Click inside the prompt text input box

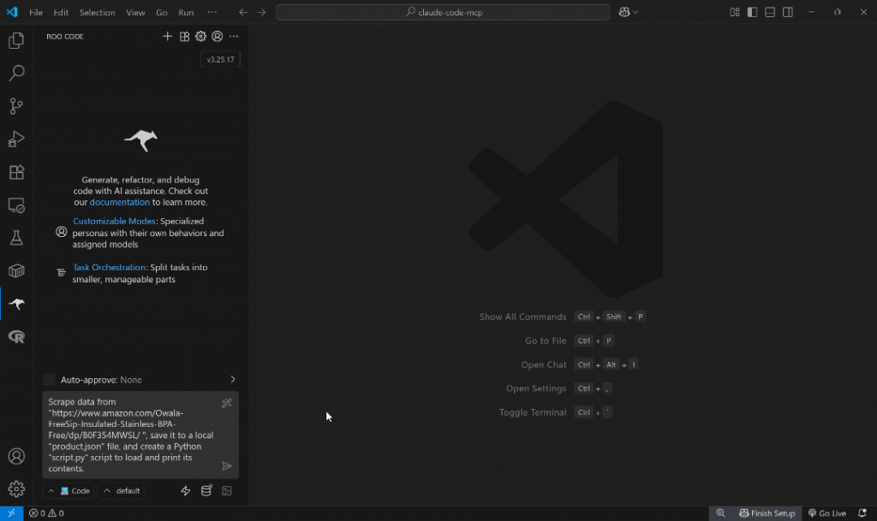tap(128, 435)
